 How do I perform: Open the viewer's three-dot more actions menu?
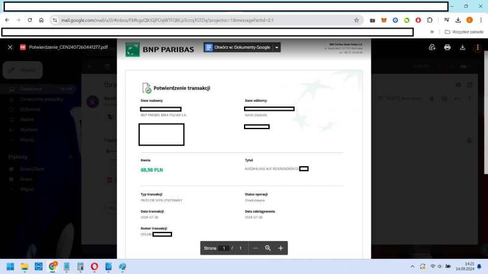click(x=478, y=47)
